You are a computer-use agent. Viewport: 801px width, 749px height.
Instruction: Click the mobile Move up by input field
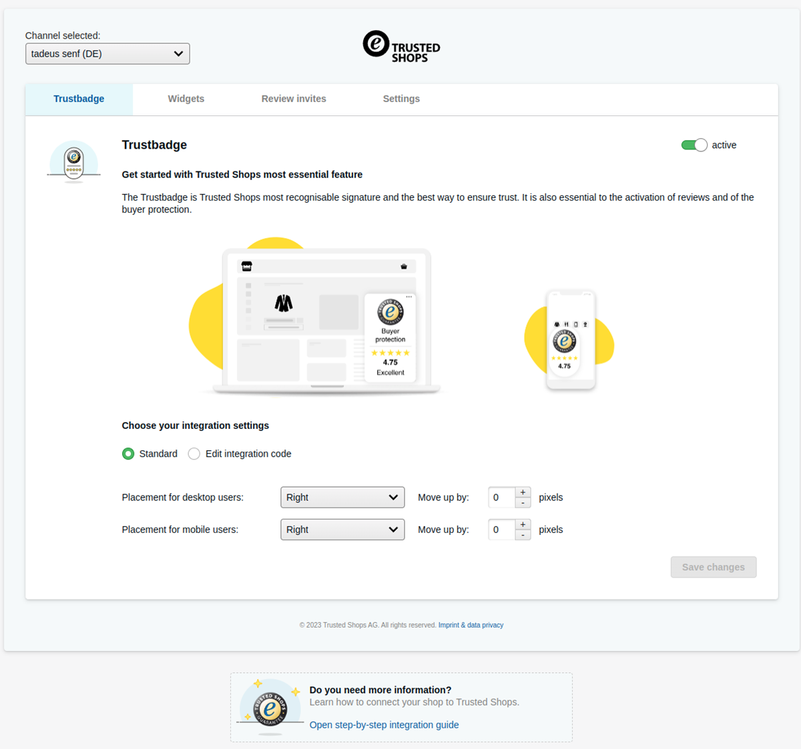[x=501, y=530]
